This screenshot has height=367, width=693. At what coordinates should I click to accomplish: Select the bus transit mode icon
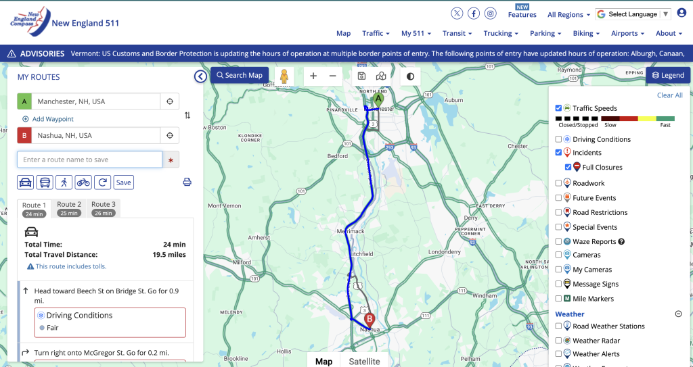(x=45, y=182)
